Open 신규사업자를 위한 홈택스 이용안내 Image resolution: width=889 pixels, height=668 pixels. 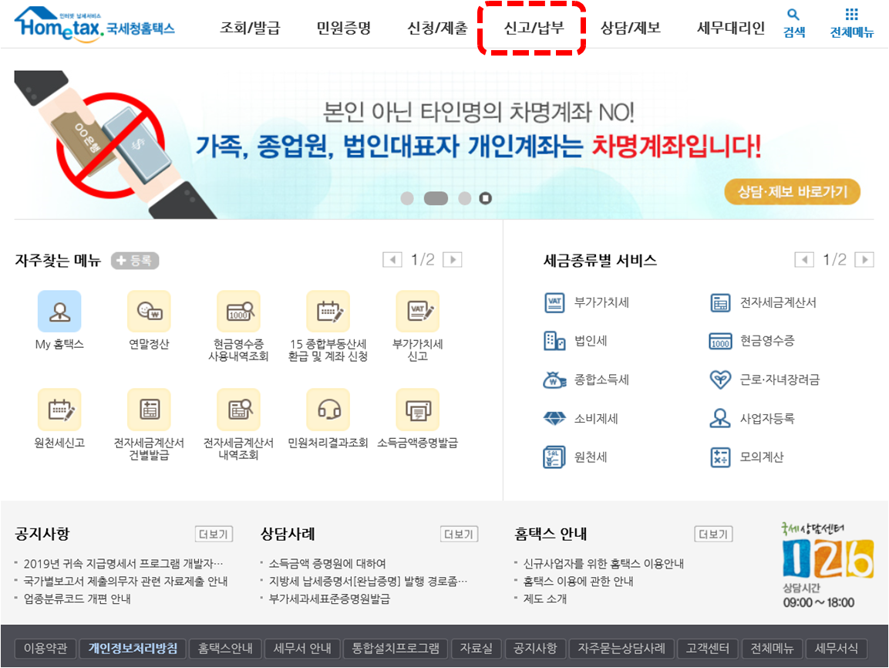[x=603, y=564]
